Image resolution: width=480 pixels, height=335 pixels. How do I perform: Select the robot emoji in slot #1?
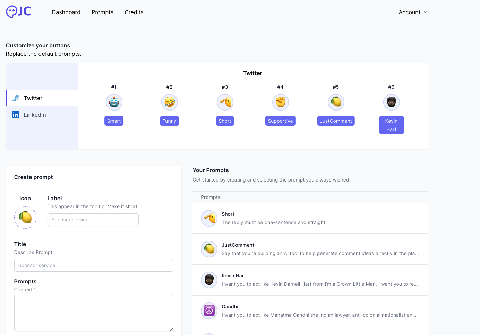coord(114,102)
